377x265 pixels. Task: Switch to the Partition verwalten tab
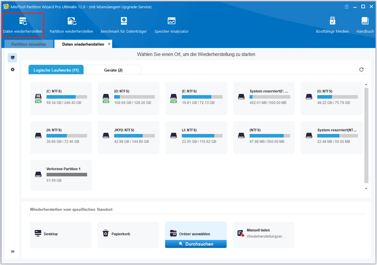coord(29,44)
